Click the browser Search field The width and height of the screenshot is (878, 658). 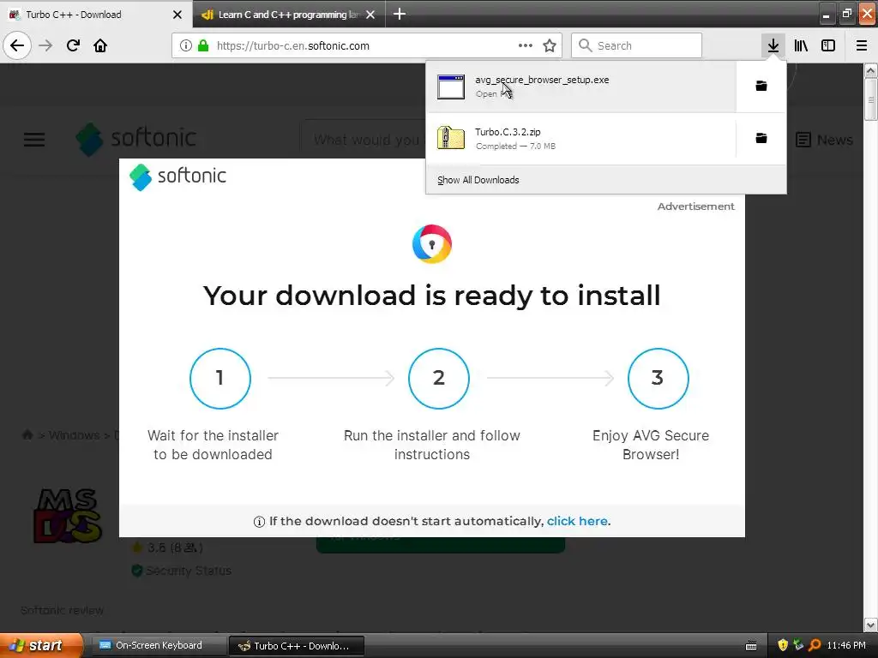point(637,45)
